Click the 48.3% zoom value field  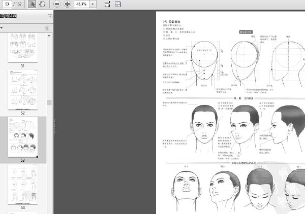tap(81, 4)
